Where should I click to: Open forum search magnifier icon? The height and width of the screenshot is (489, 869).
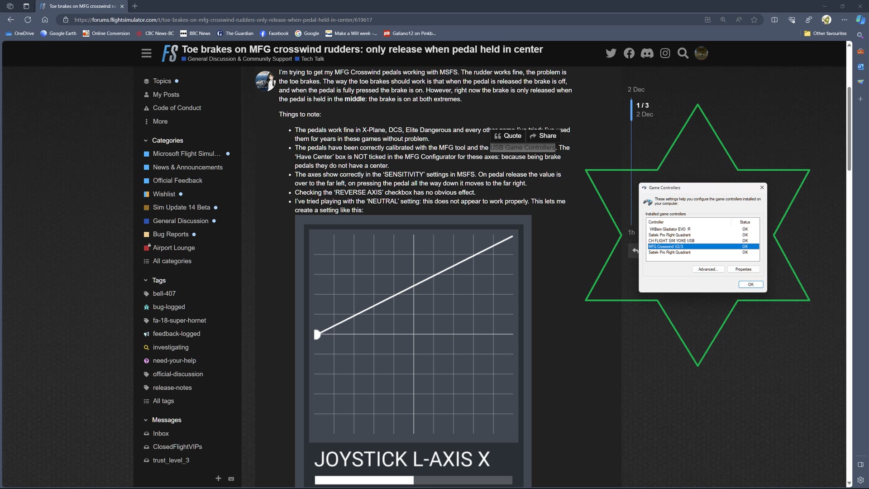(x=683, y=53)
